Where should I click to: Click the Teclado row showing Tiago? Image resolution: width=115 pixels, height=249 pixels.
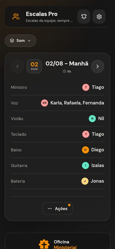[57, 134]
